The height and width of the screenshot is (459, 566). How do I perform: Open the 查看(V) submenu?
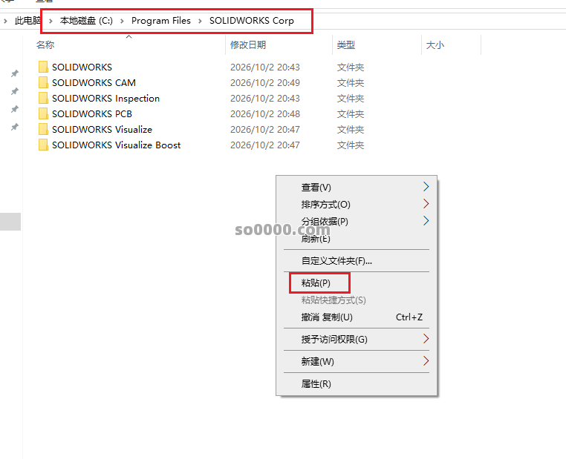click(357, 187)
